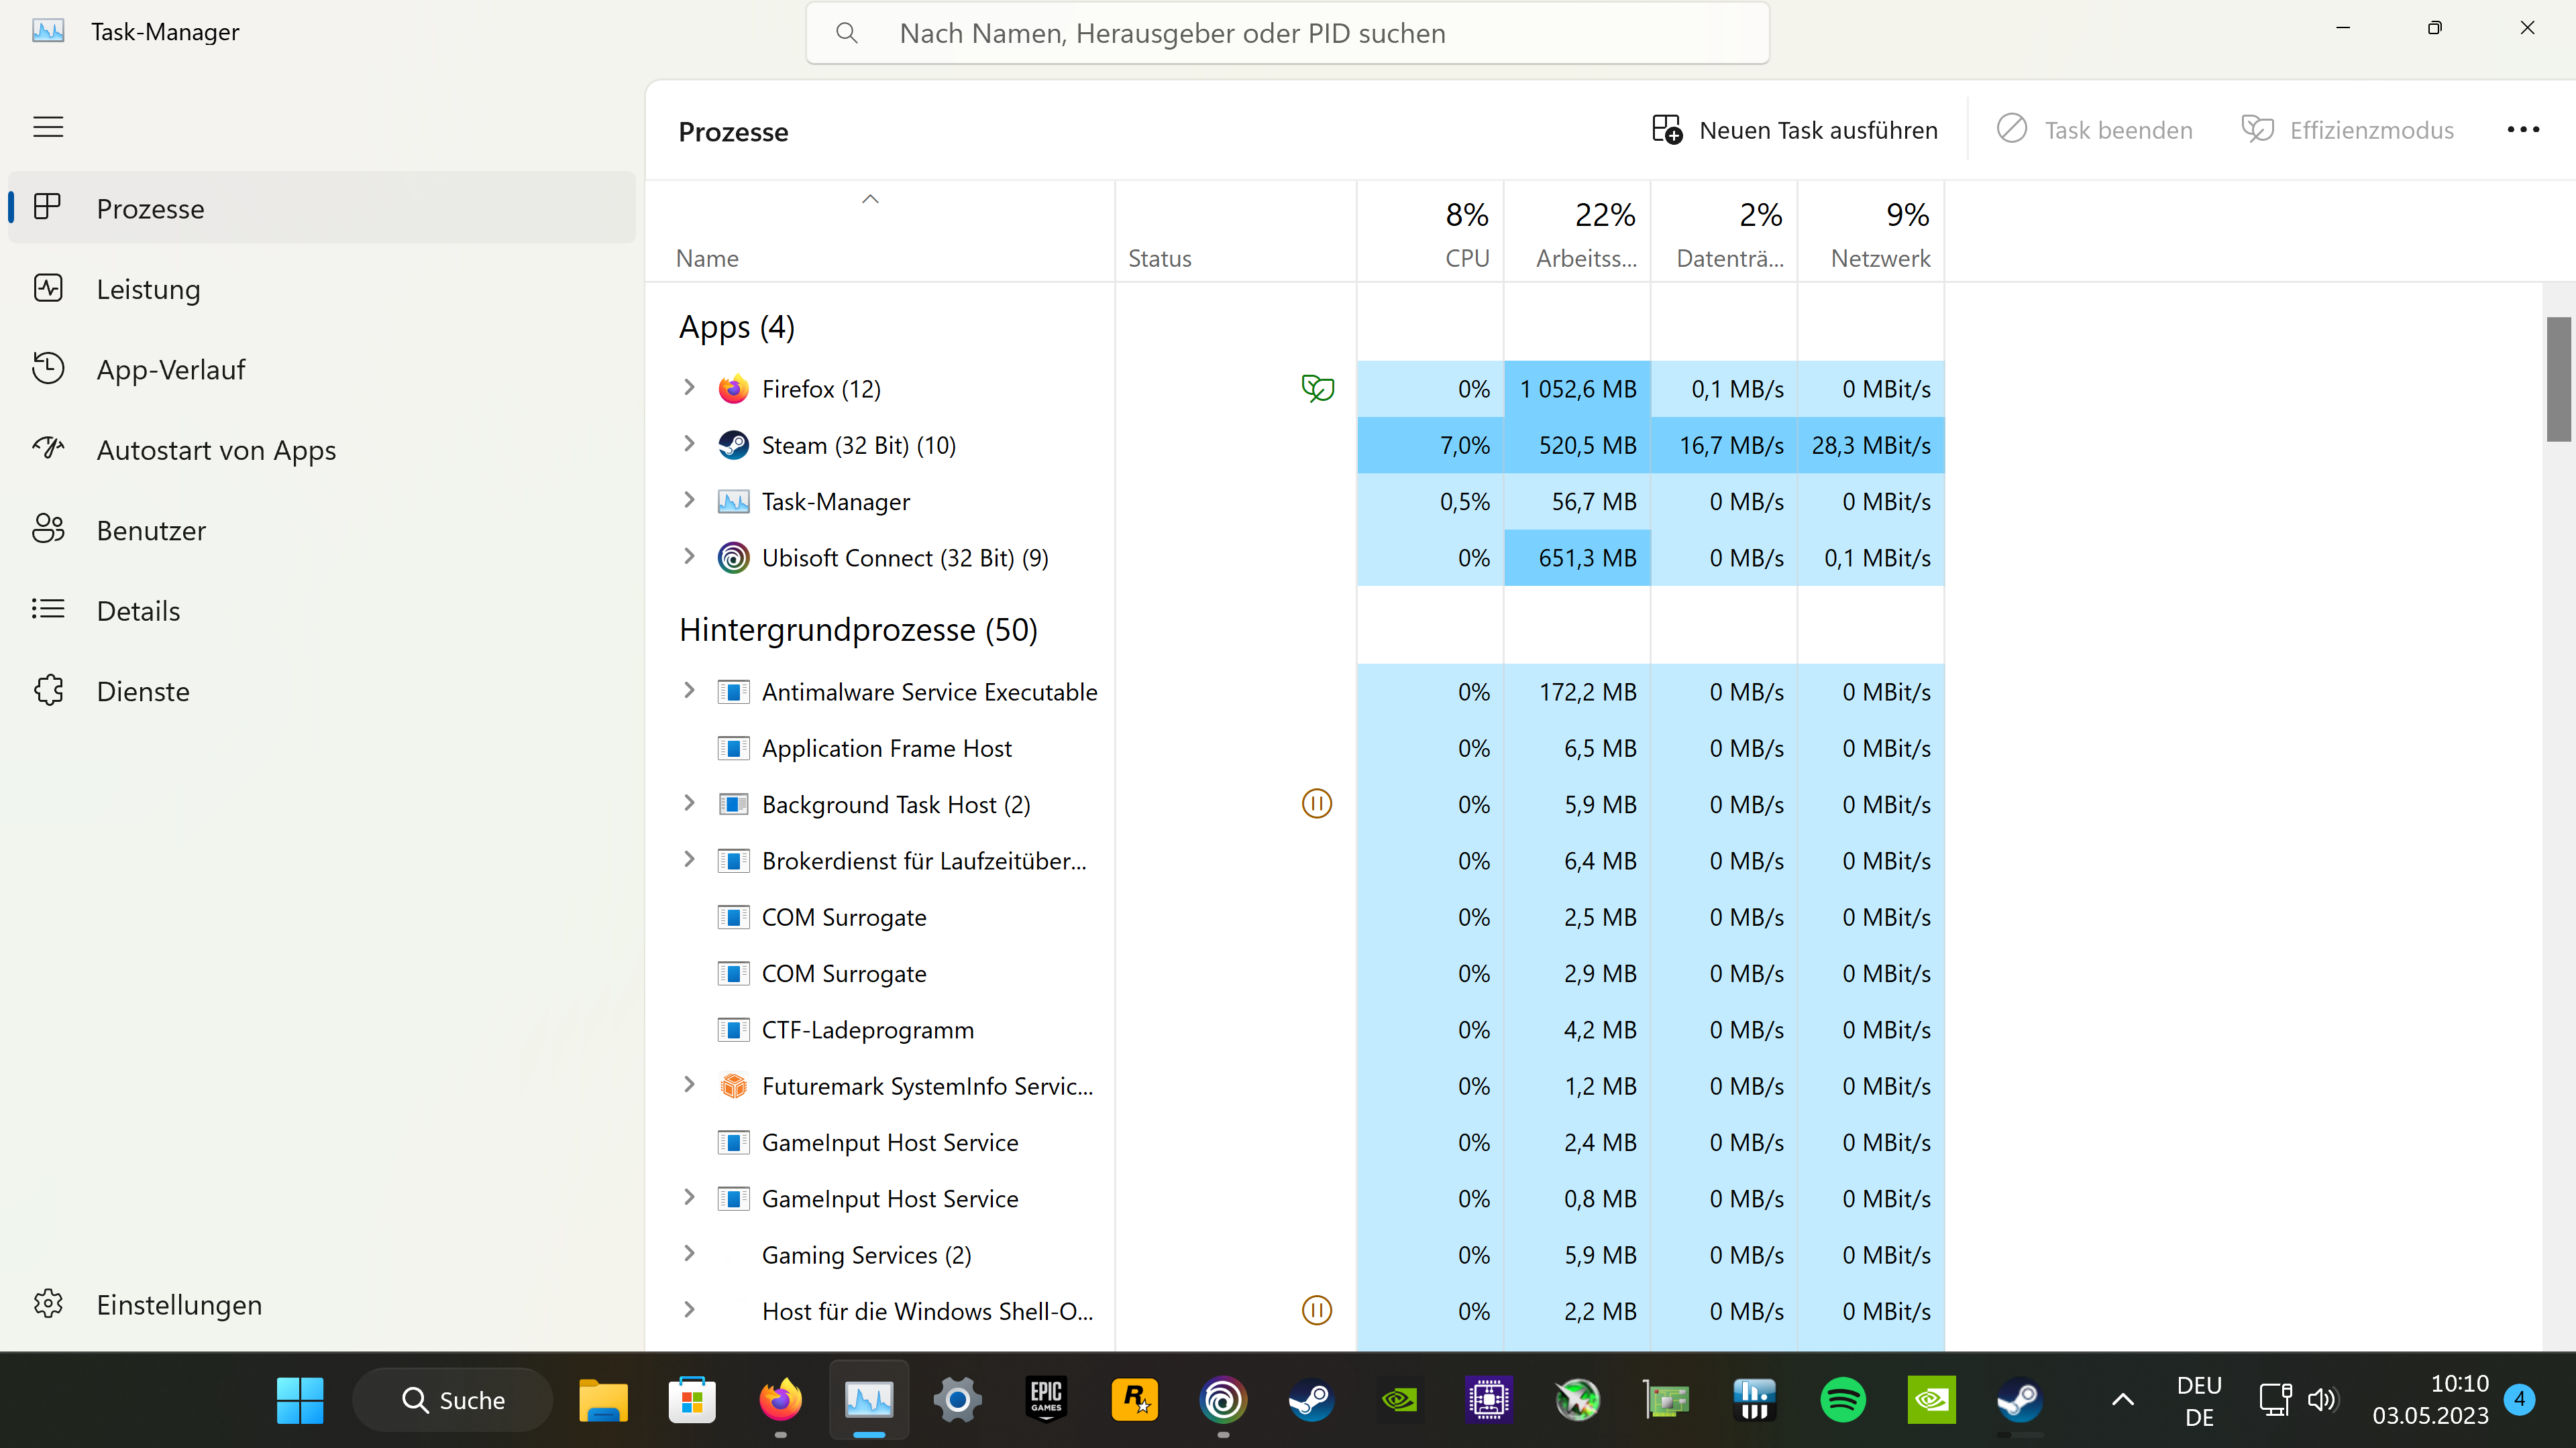Viewport: 2576px width, 1448px height.
Task: Open Einstellungen with the gear icon
Action: tap(48, 1303)
